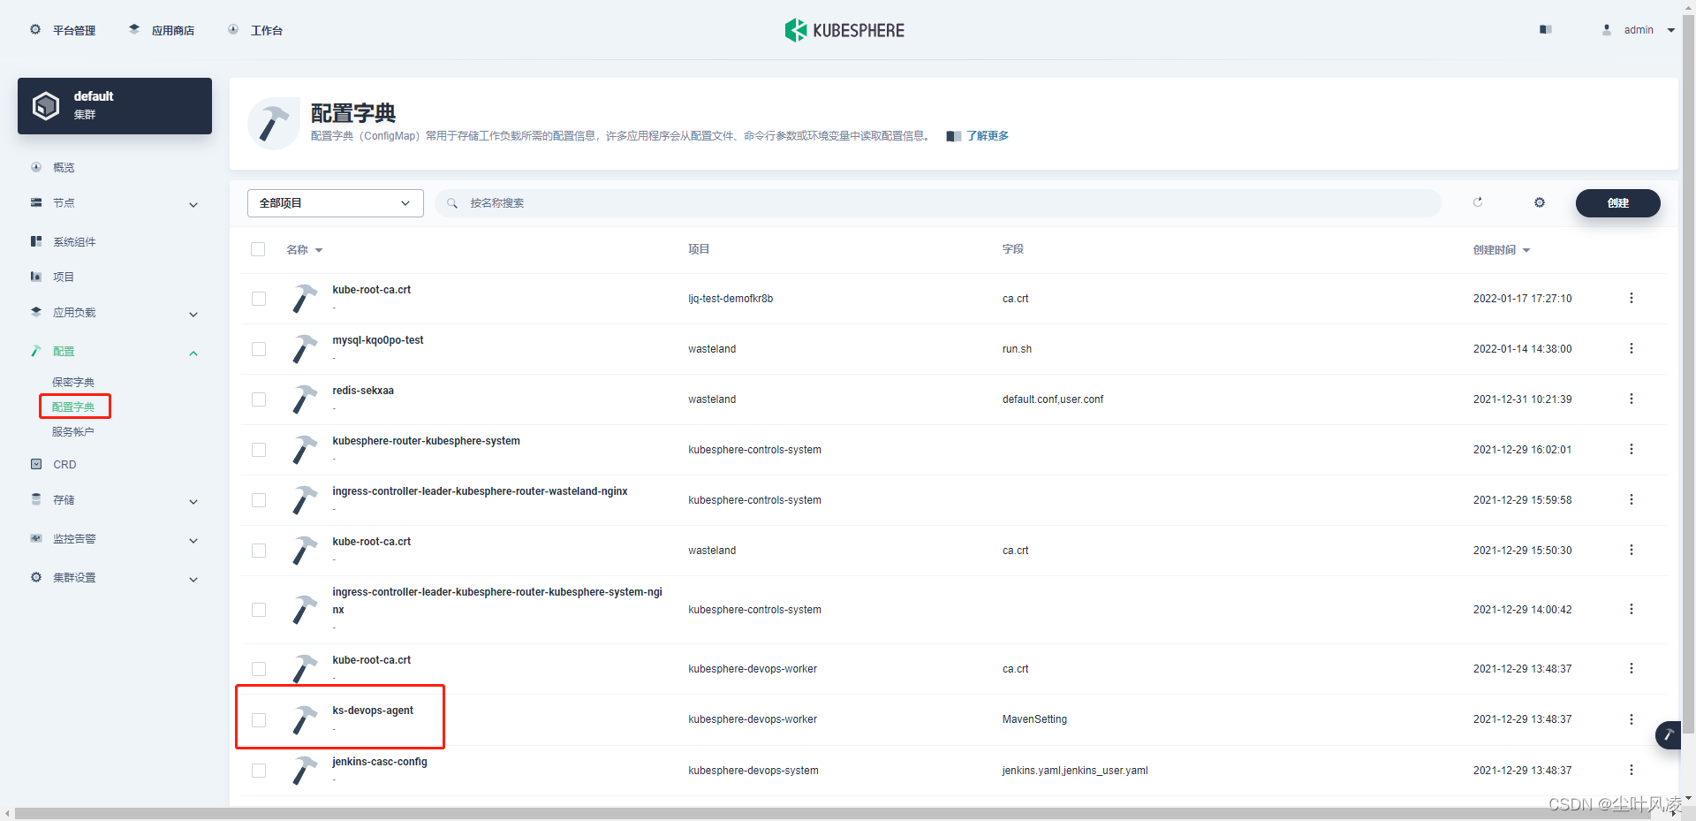Check the mysql-kqo0po-test row checkbox
The image size is (1696, 821).
click(x=259, y=349)
